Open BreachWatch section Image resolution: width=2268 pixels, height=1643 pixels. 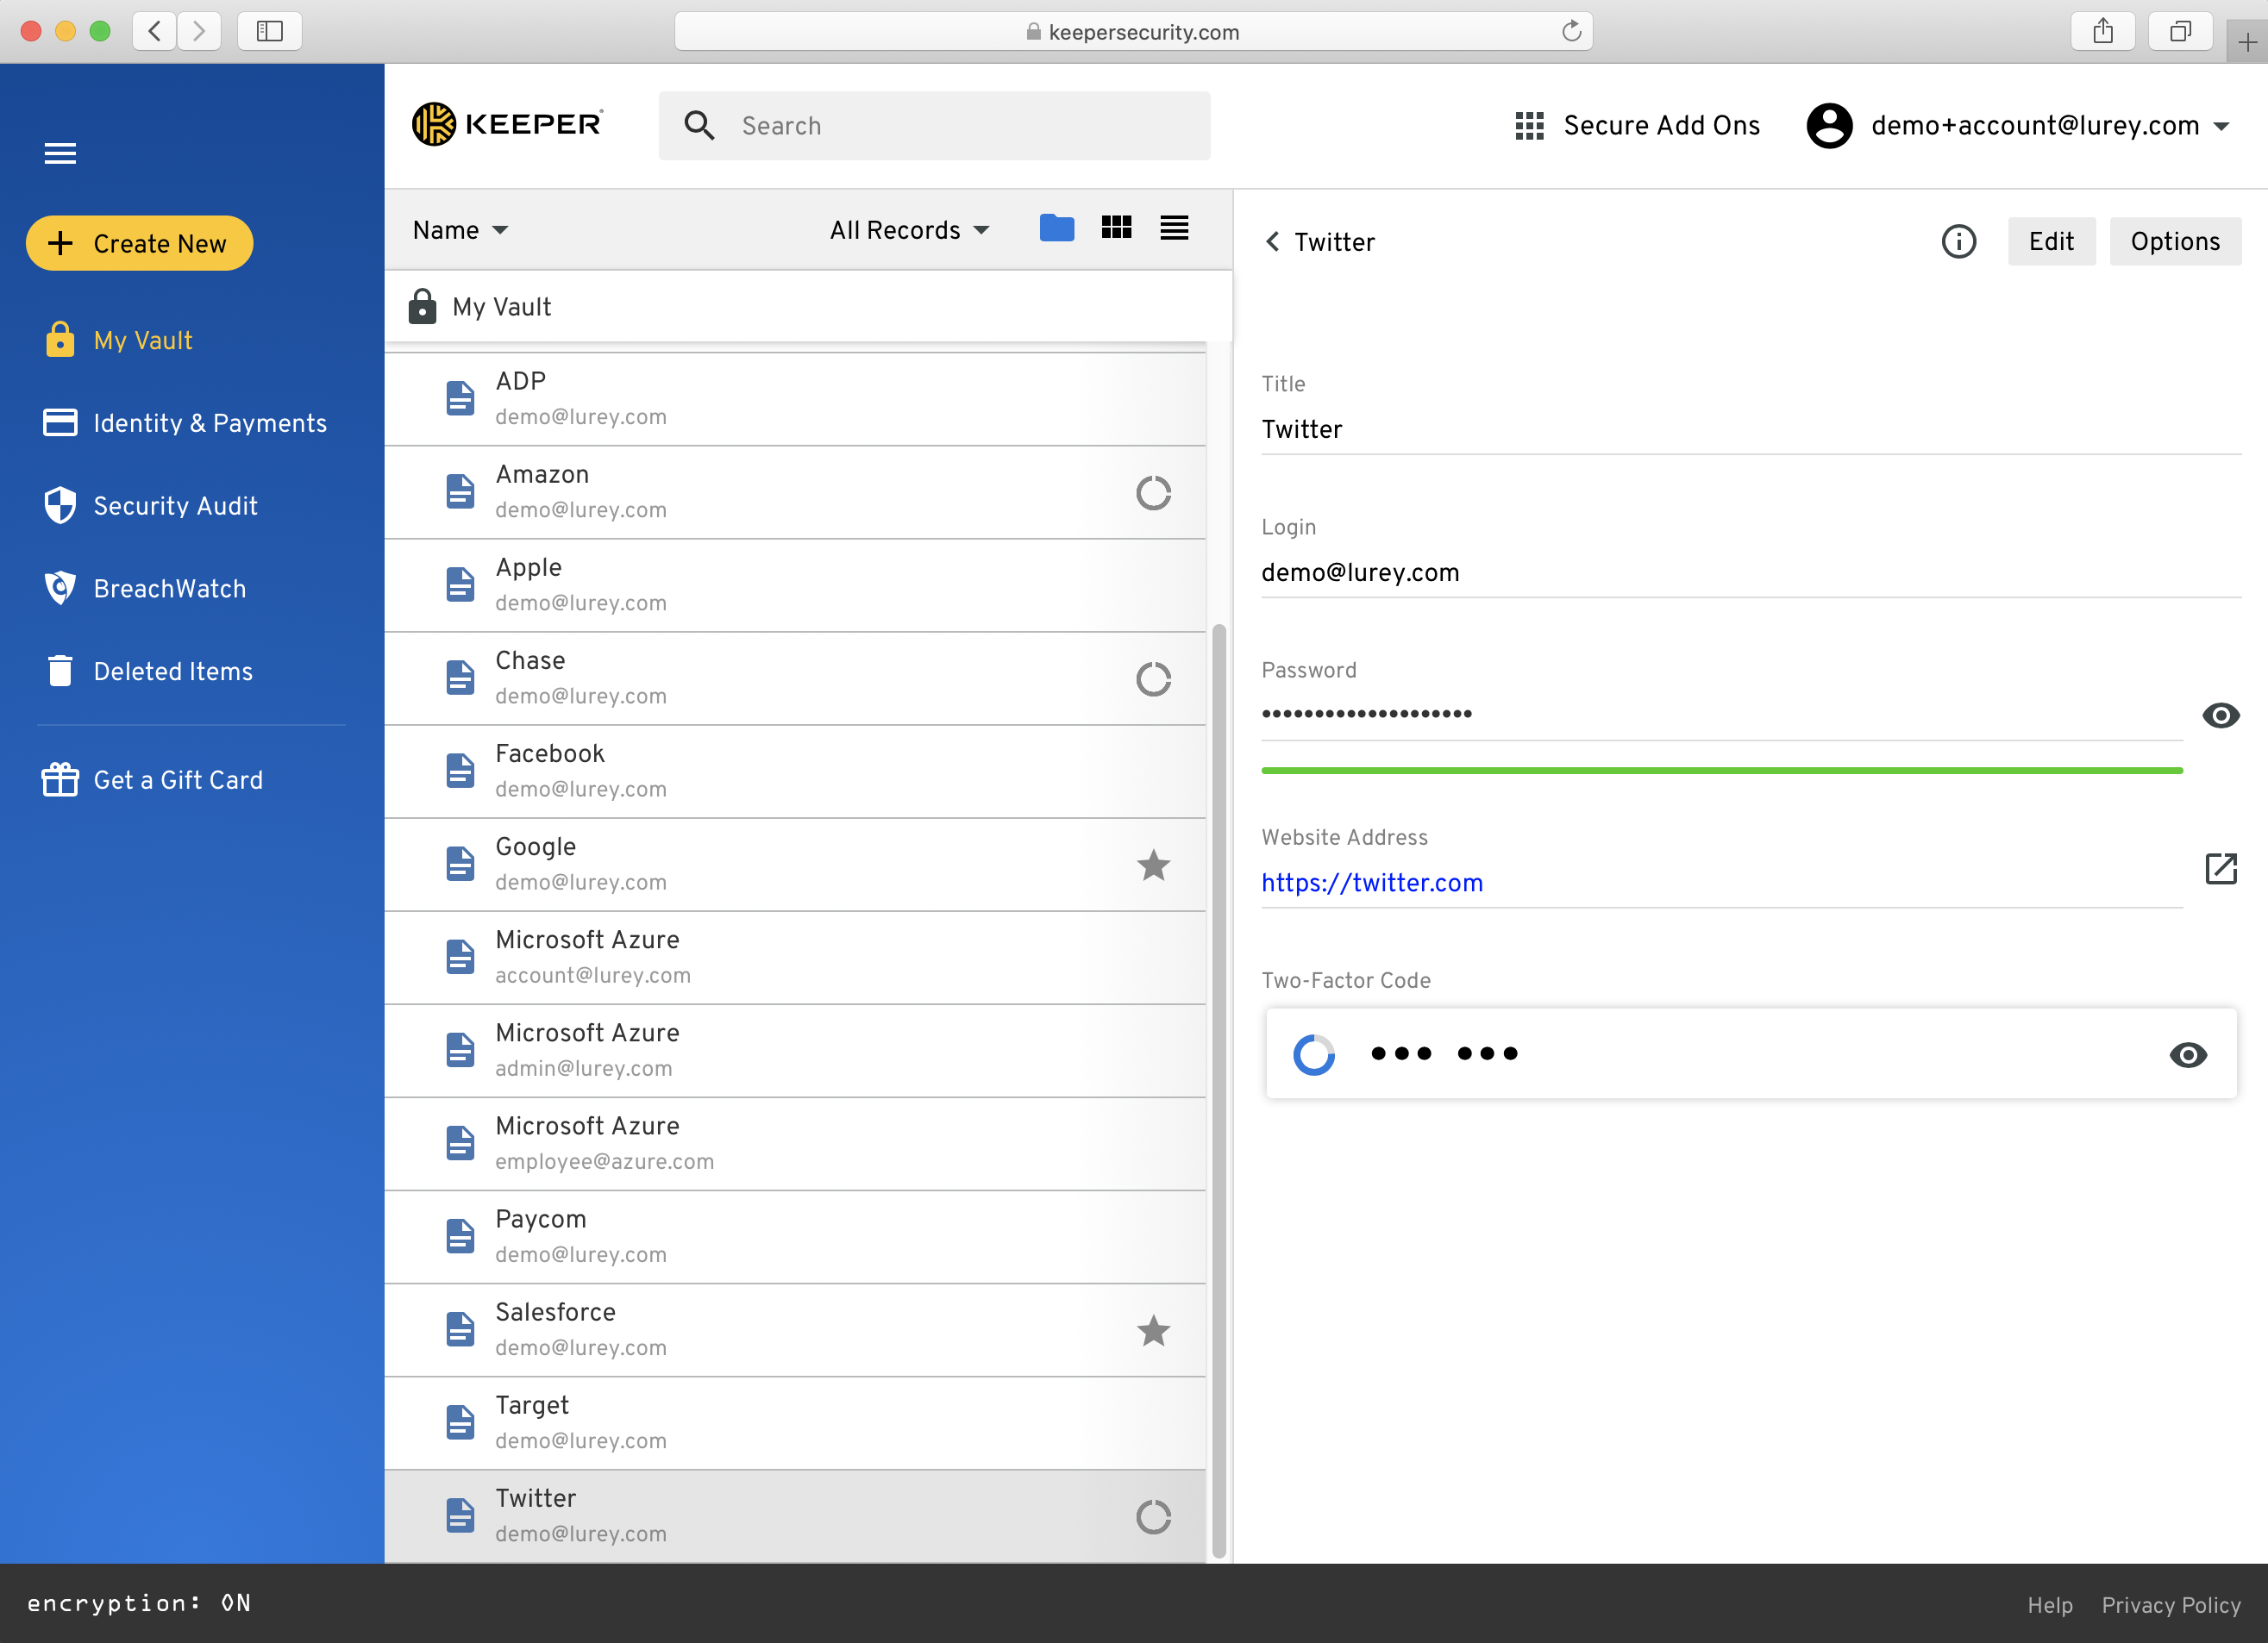(144, 589)
